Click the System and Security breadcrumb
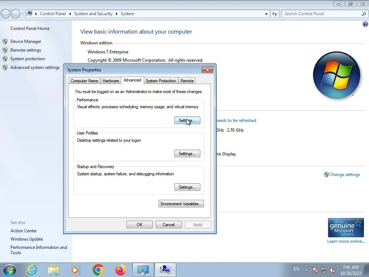 93,14
